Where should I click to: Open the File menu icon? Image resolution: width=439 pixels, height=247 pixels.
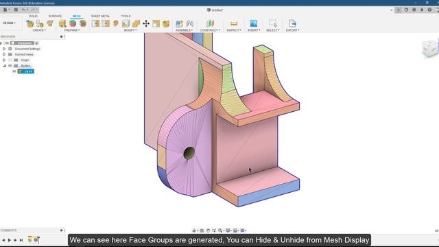[5, 10]
